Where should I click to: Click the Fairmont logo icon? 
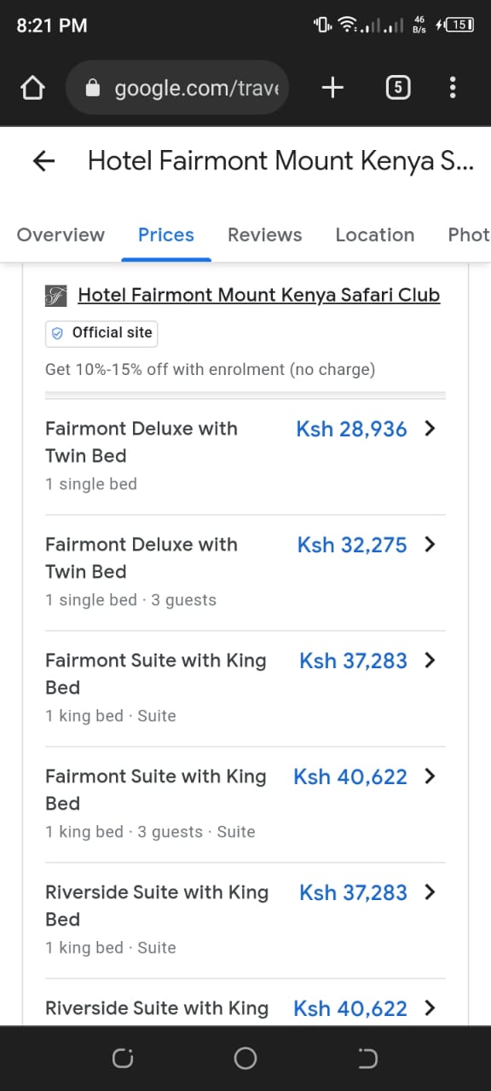(x=55, y=296)
